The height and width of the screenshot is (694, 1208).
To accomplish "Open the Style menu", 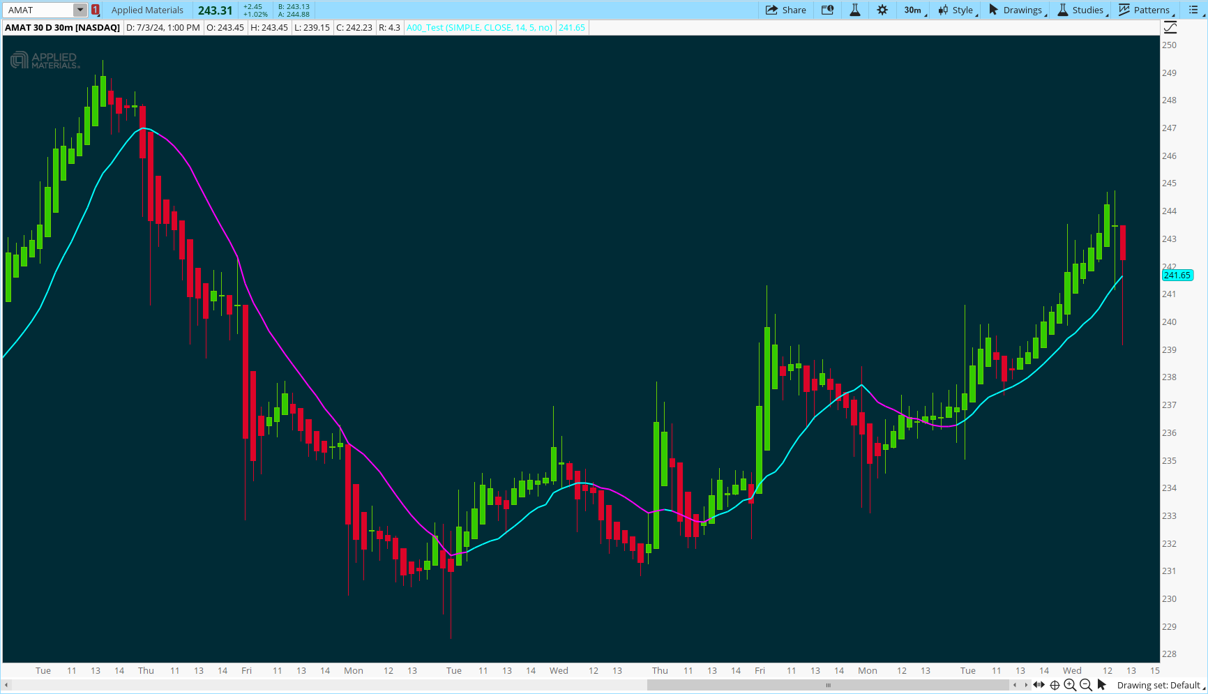I will point(957,10).
